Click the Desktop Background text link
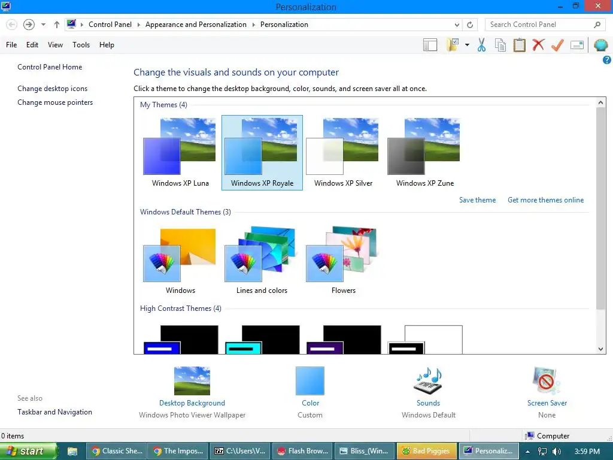 (192, 403)
